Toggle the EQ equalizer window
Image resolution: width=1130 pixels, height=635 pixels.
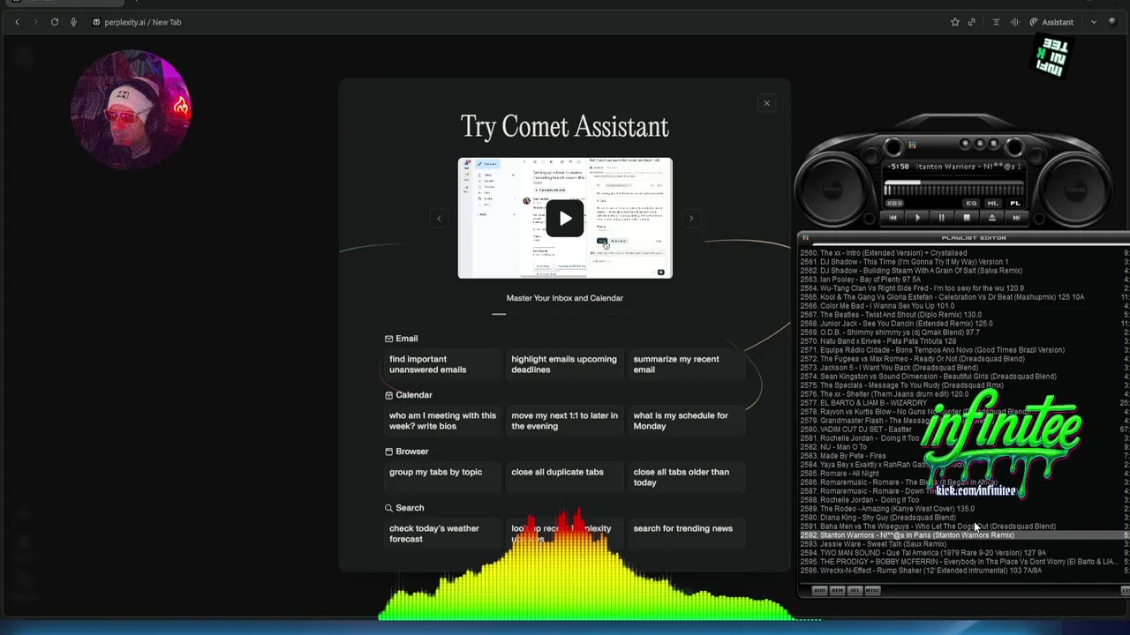pos(971,203)
